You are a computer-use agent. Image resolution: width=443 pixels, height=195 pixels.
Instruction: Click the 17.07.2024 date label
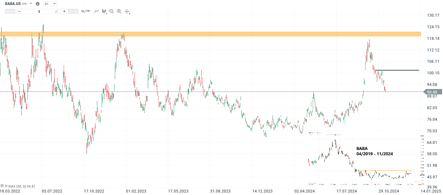click(347, 191)
